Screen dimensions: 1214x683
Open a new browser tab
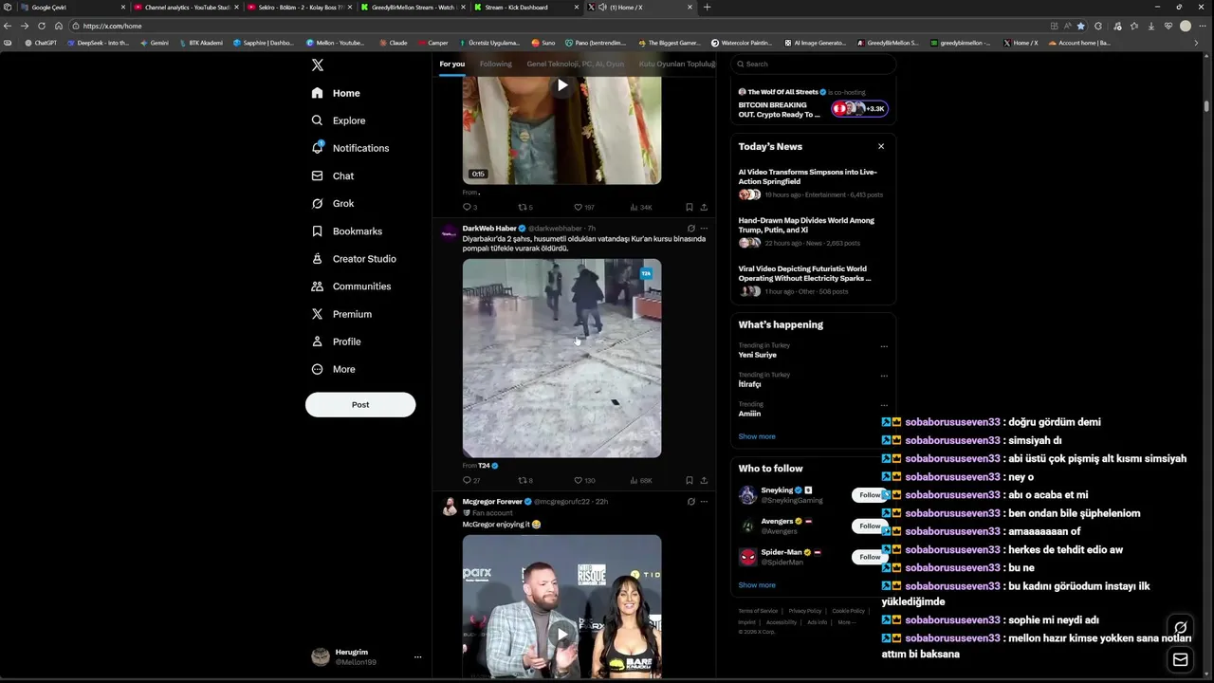707,7
